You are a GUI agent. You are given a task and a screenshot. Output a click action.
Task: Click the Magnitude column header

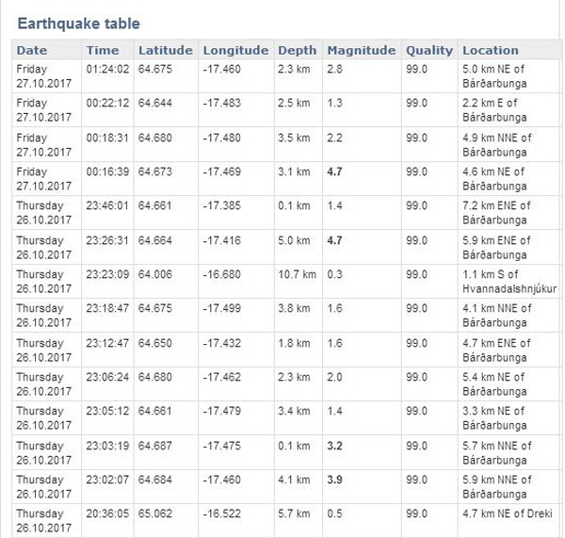click(361, 50)
